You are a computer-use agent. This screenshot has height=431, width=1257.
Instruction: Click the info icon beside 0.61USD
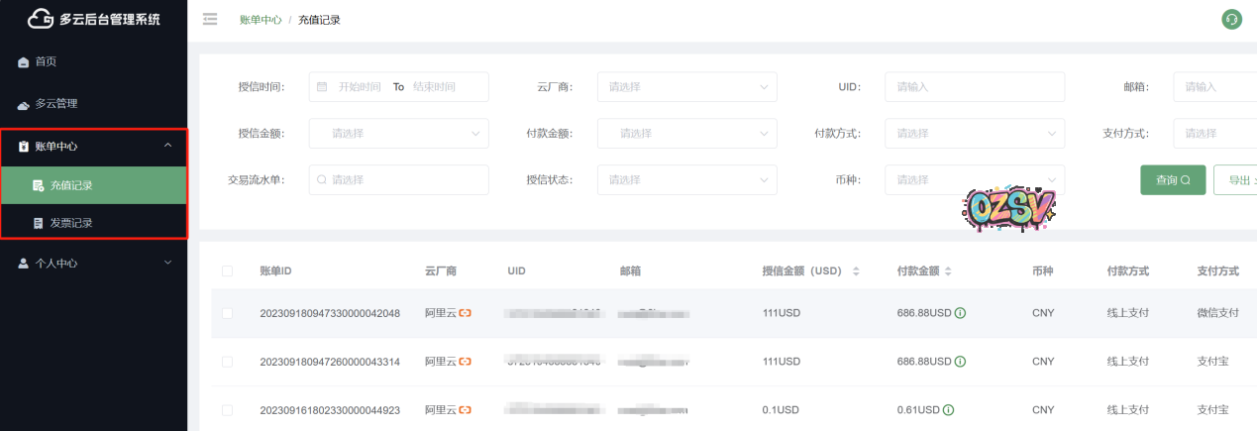pyautogui.click(x=949, y=410)
